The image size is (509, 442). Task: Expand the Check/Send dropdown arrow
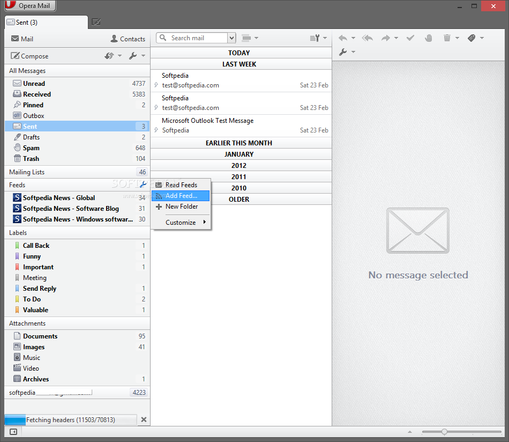pyautogui.click(x=120, y=56)
